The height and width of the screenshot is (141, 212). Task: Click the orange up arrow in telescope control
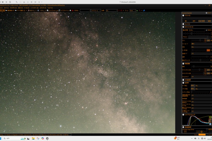[x=201, y=132]
